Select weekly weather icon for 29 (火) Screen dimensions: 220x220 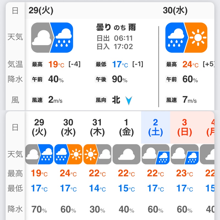pyautogui.click(x=39, y=154)
